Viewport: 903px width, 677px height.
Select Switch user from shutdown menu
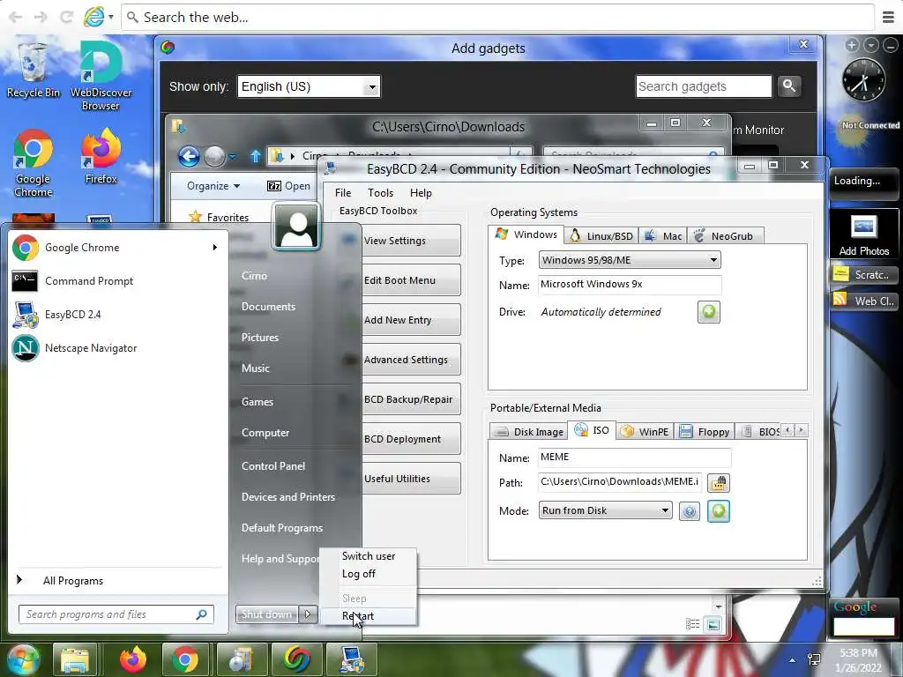pyautogui.click(x=368, y=556)
